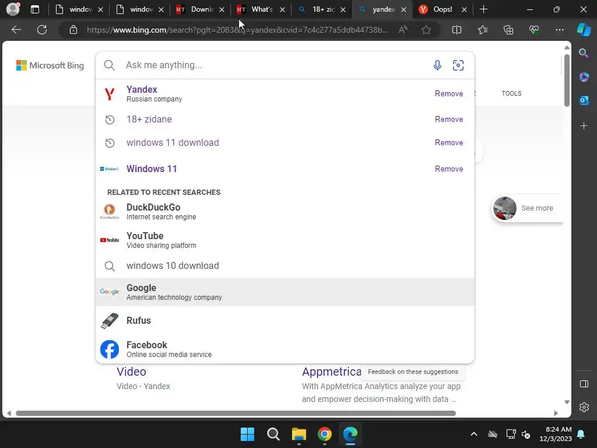Remove the Yandex suggestion
Viewport: 597px width, 448px height.
click(x=449, y=93)
